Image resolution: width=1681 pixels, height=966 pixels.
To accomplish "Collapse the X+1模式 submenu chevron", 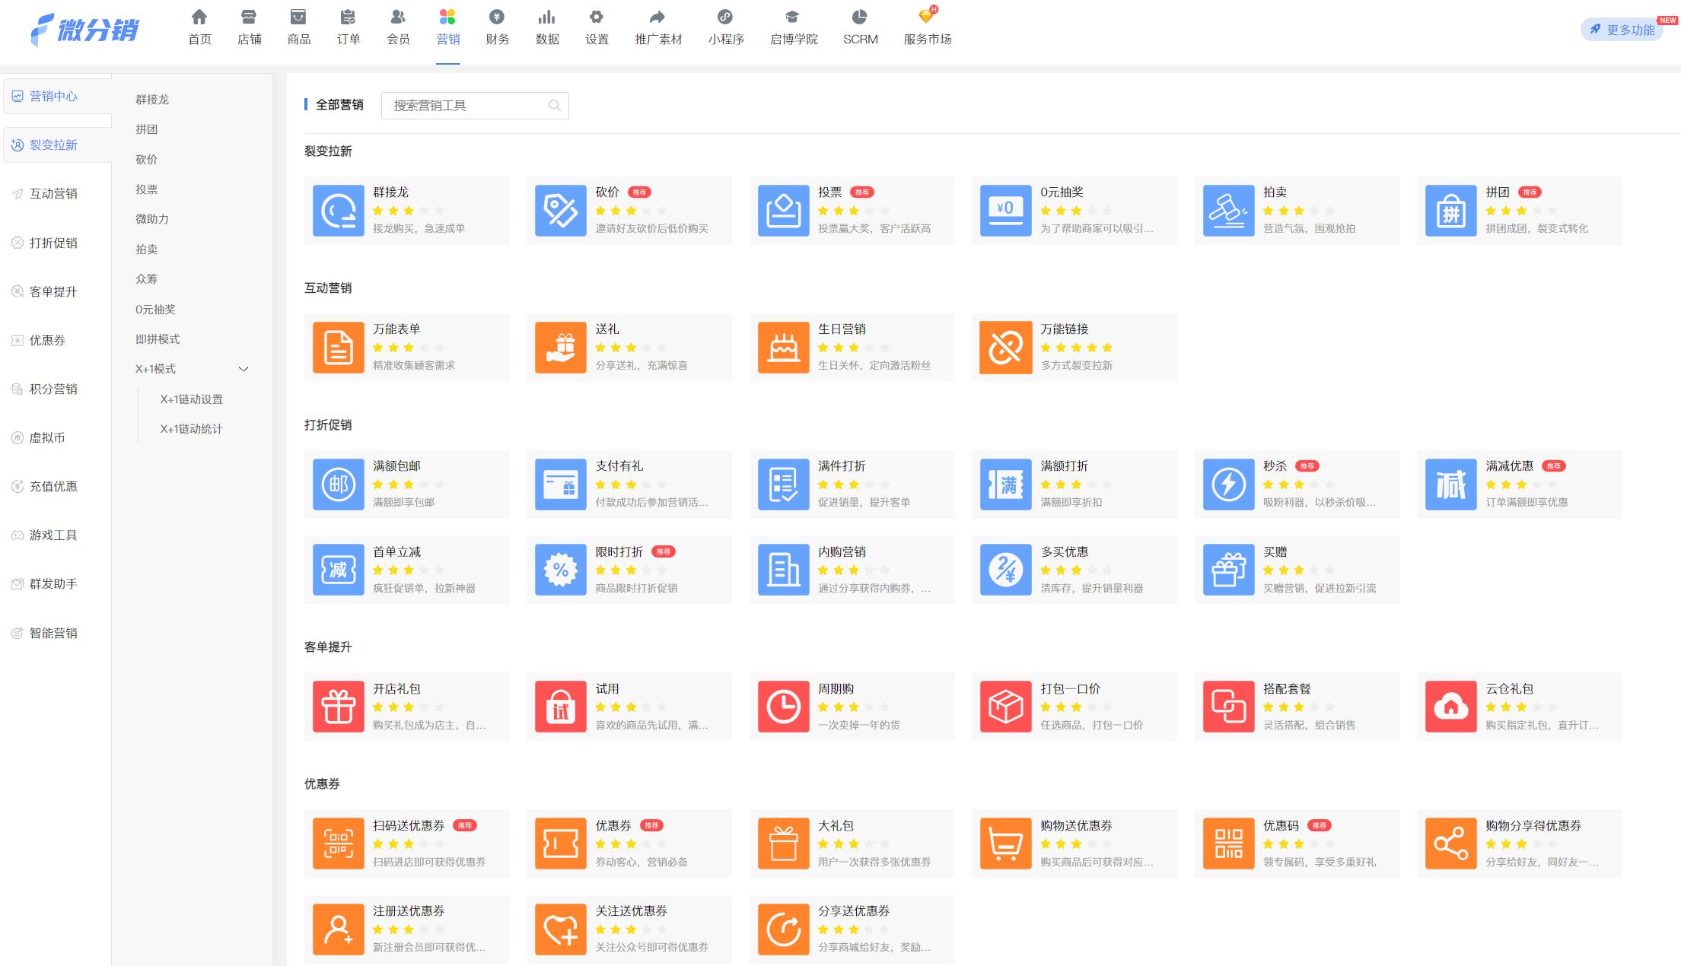I will point(244,369).
